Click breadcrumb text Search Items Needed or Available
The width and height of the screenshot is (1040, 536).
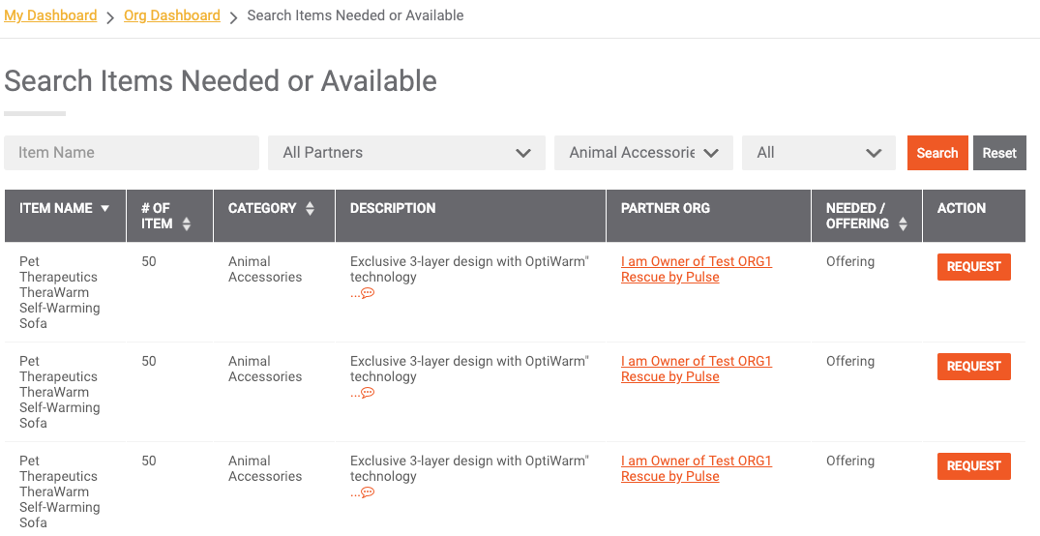pos(355,15)
